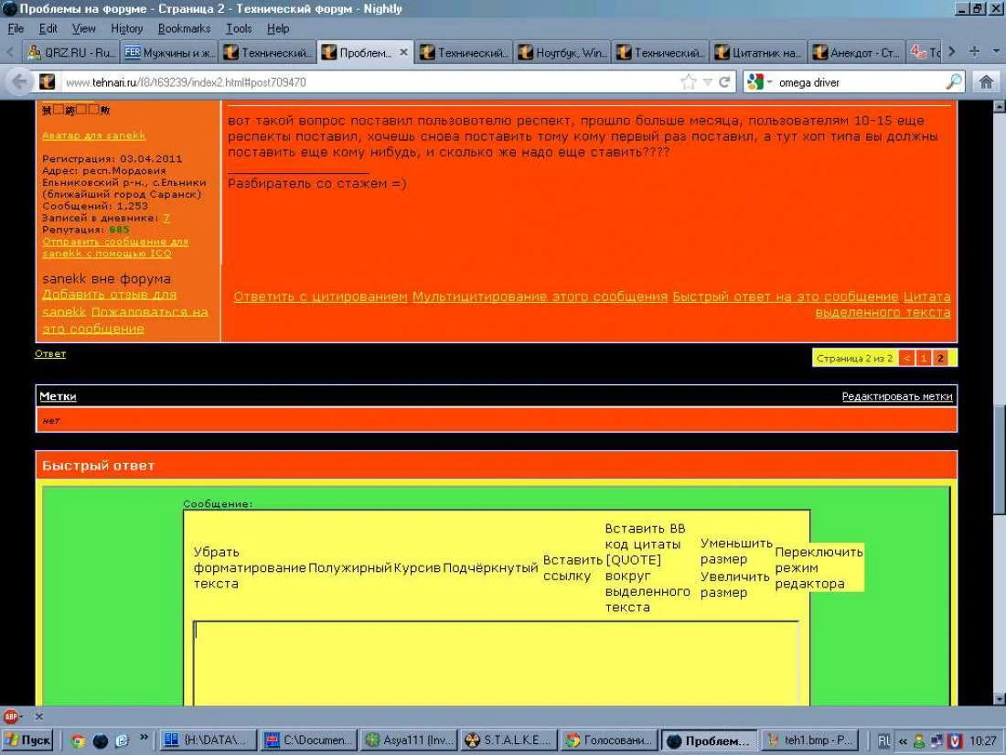Viewport: 1006px width, 755px height.
Task: Go back with the browser back arrow
Action: (x=20, y=81)
